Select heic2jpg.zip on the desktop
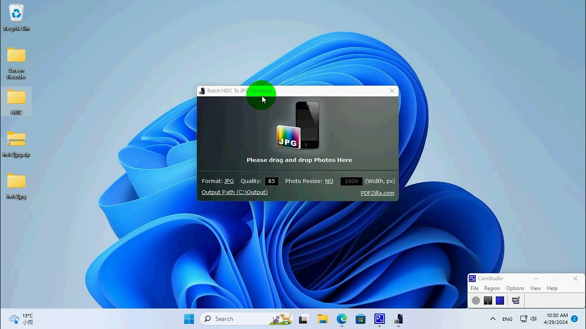586x329 pixels. [16, 139]
